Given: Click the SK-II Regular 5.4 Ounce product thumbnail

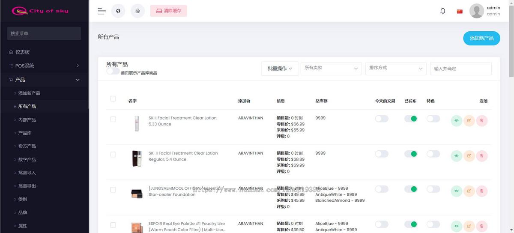Looking at the screenshot, I should 137,158.
